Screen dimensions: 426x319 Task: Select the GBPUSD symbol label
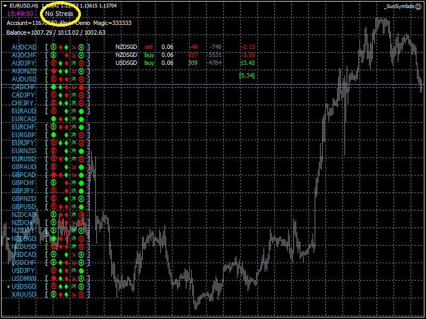point(24,206)
